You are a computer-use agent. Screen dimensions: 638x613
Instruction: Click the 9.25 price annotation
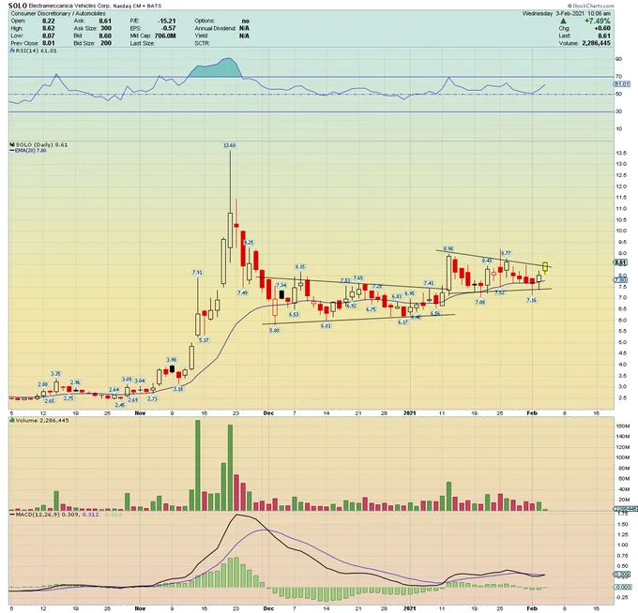[x=249, y=243]
